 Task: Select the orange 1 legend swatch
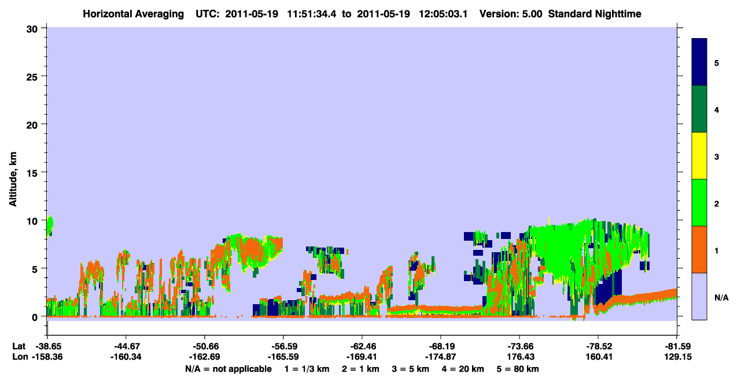699,249
